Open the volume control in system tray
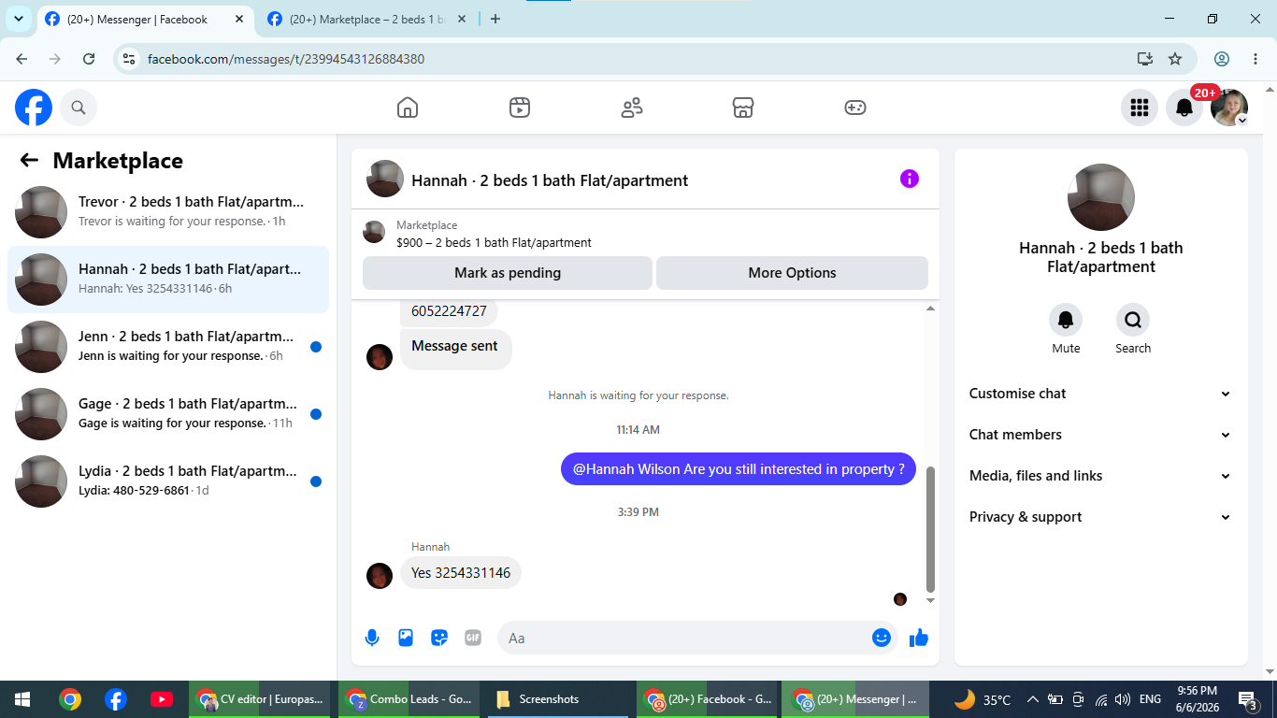1277x718 pixels. pyautogui.click(x=1123, y=699)
